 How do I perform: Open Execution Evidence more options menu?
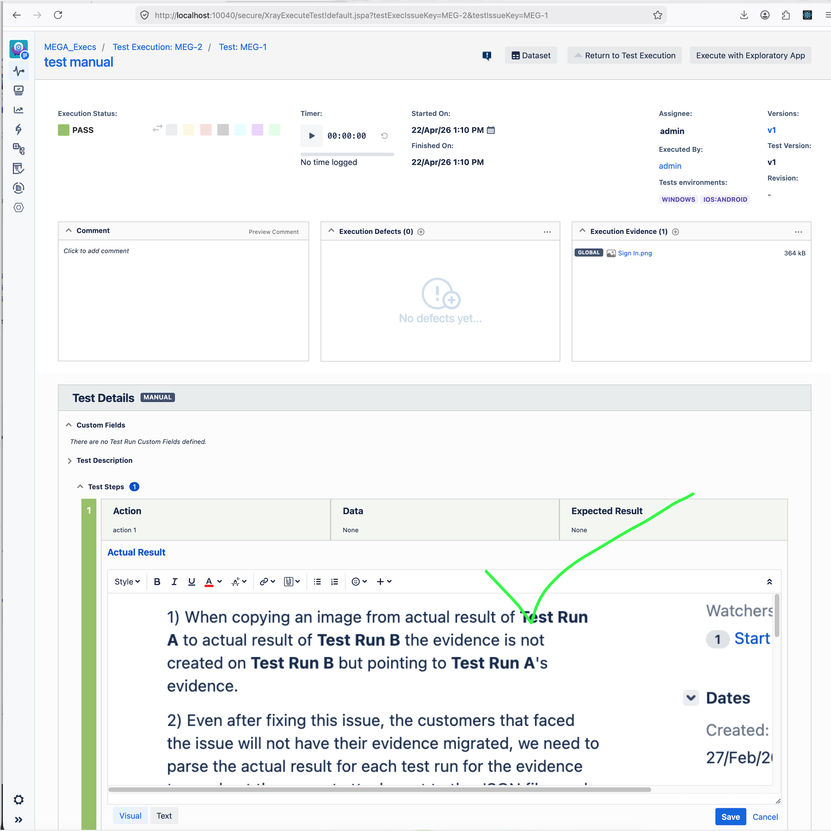coord(798,232)
